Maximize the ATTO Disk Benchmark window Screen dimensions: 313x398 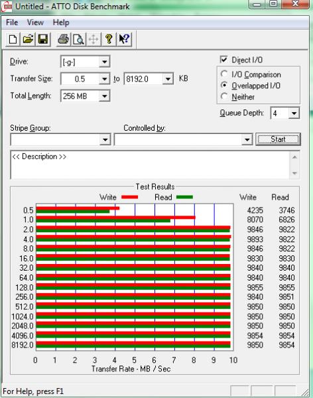273,5
